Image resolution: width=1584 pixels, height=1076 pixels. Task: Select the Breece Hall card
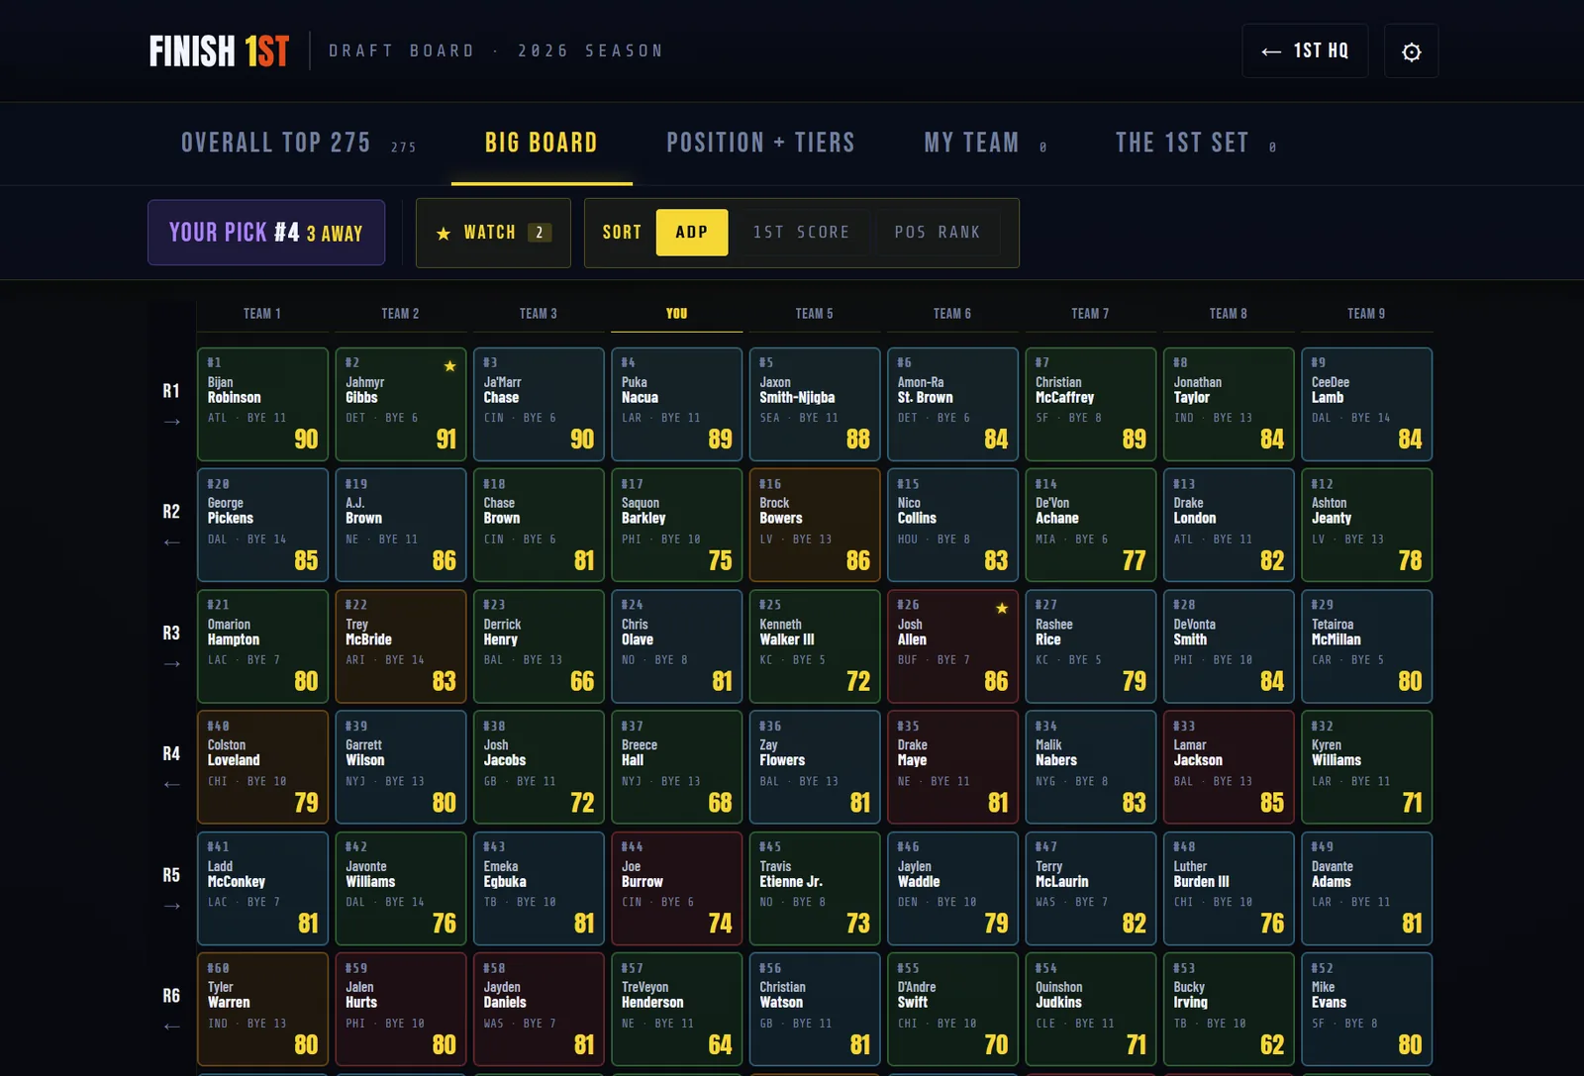tap(676, 767)
